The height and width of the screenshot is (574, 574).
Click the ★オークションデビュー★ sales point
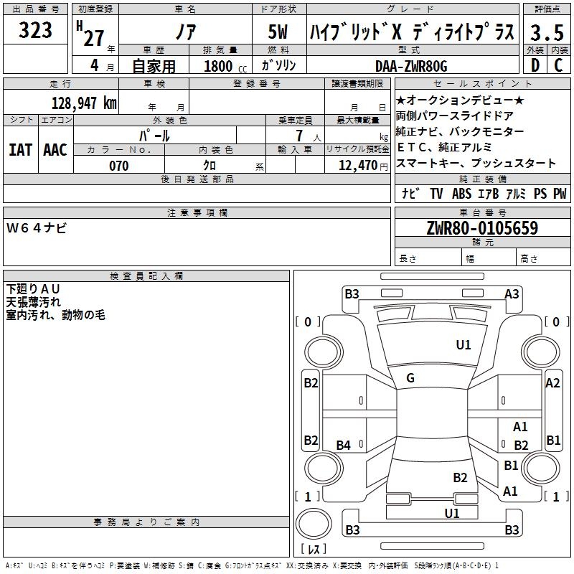tap(460, 100)
